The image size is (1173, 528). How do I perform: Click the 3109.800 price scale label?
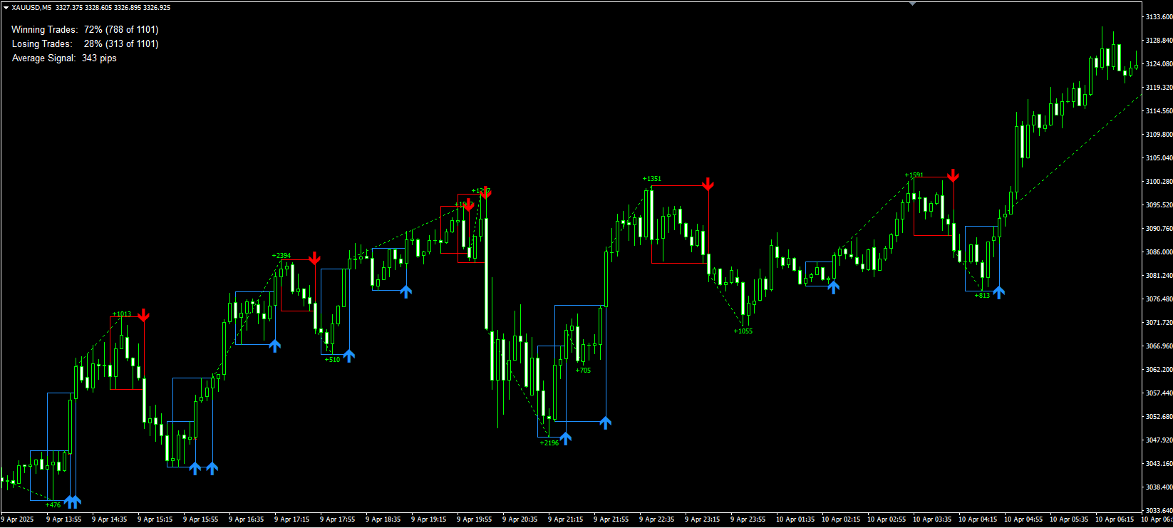[1159, 134]
